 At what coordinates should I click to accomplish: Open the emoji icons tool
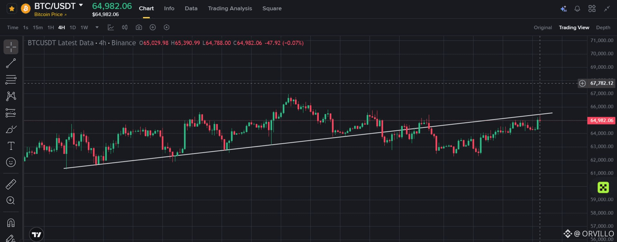pyautogui.click(x=11, y=162)
